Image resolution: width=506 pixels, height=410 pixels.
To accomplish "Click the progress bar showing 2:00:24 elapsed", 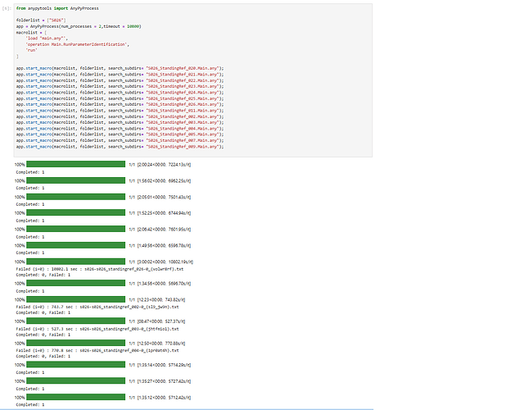I will [75, 165].
